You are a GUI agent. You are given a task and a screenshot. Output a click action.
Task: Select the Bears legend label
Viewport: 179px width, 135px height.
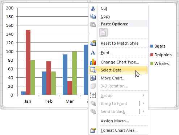160,46
